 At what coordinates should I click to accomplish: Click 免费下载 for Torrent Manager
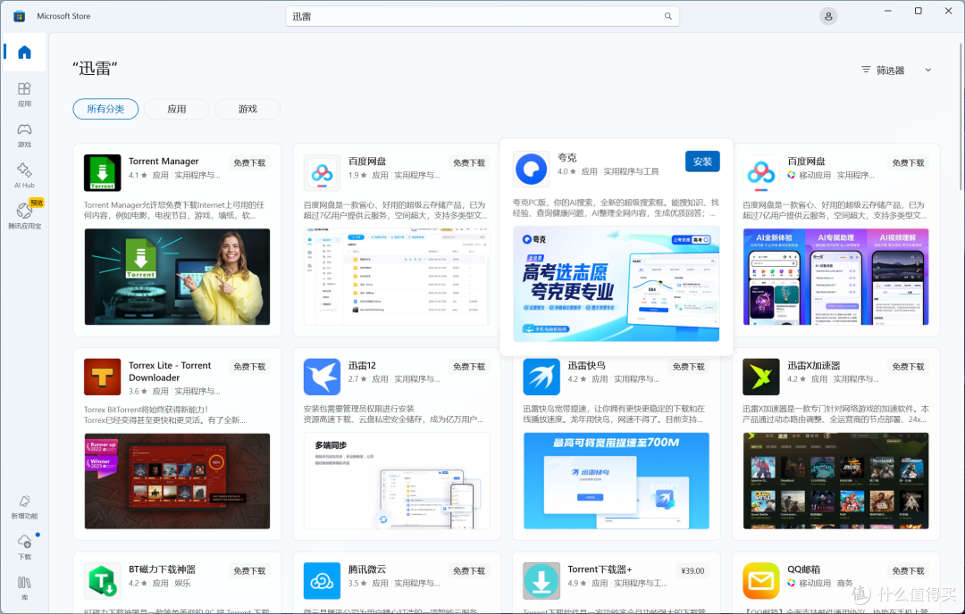pyautogui.click(x=249, y=163)
